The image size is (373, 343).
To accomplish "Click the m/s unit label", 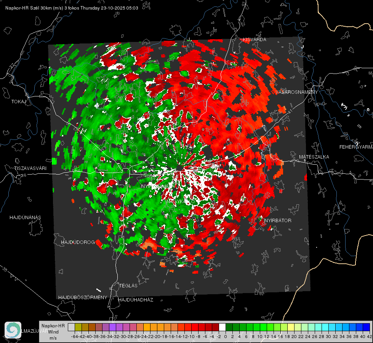I will point(53,338).
